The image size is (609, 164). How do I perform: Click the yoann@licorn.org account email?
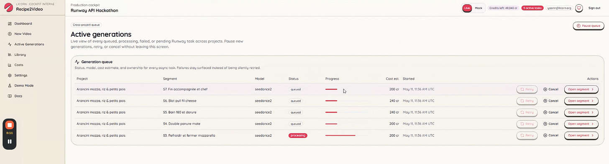(x=560, y=8)
